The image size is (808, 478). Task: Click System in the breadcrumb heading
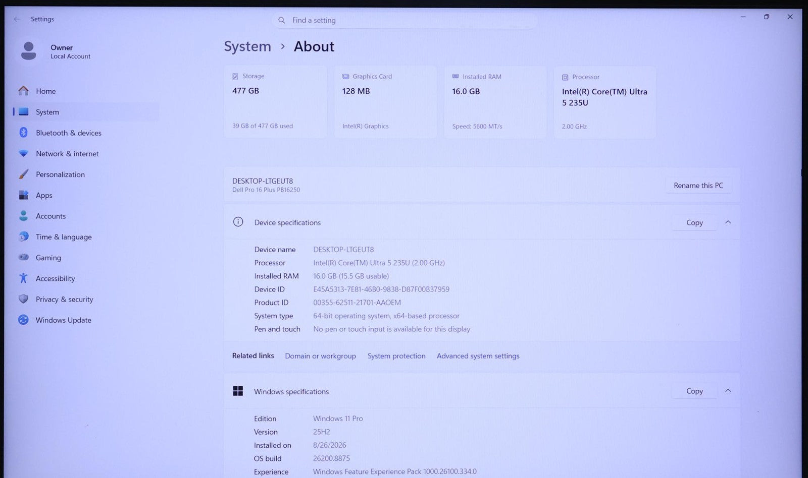tap(247, 46)
